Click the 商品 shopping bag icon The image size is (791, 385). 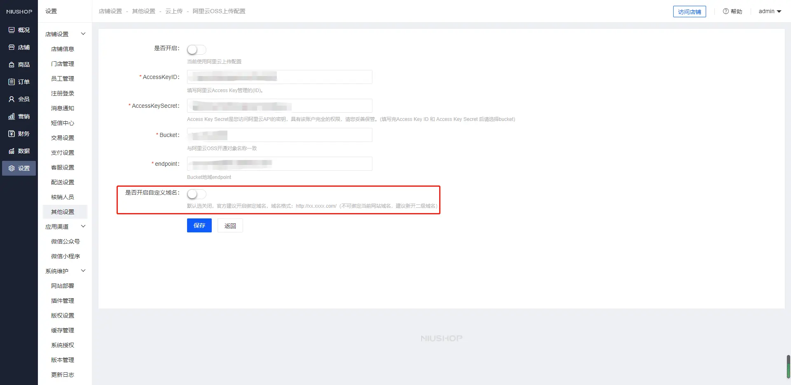(x=12, y=65)
